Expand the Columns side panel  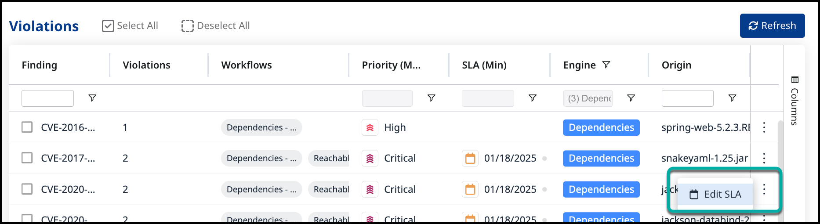(794, 101)
